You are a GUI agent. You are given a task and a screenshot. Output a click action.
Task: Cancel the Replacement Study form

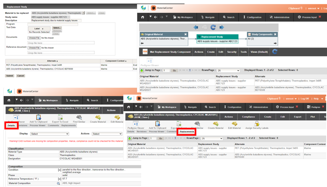click(x=21, y=76)
